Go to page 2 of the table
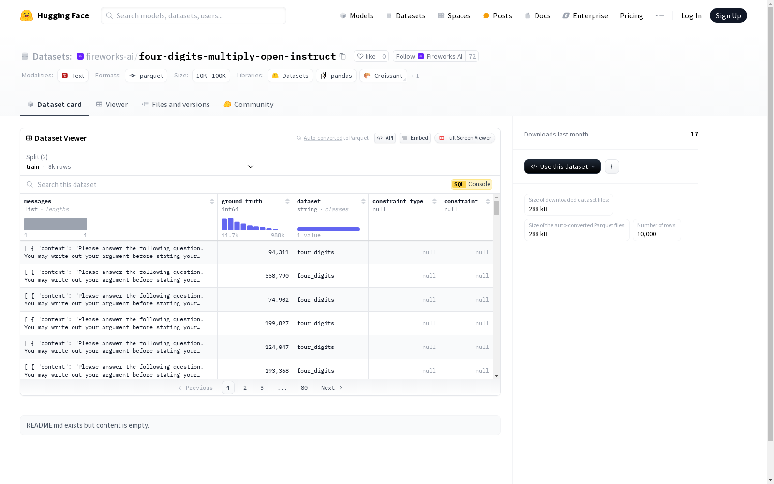774x484 pixels. pyautogui.click(x=245, y=388)
